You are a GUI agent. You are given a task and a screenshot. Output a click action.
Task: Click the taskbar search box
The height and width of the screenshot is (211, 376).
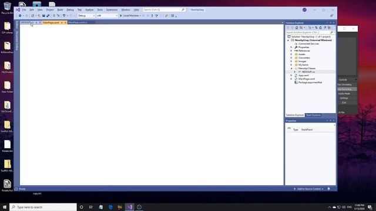coord(43,207)
